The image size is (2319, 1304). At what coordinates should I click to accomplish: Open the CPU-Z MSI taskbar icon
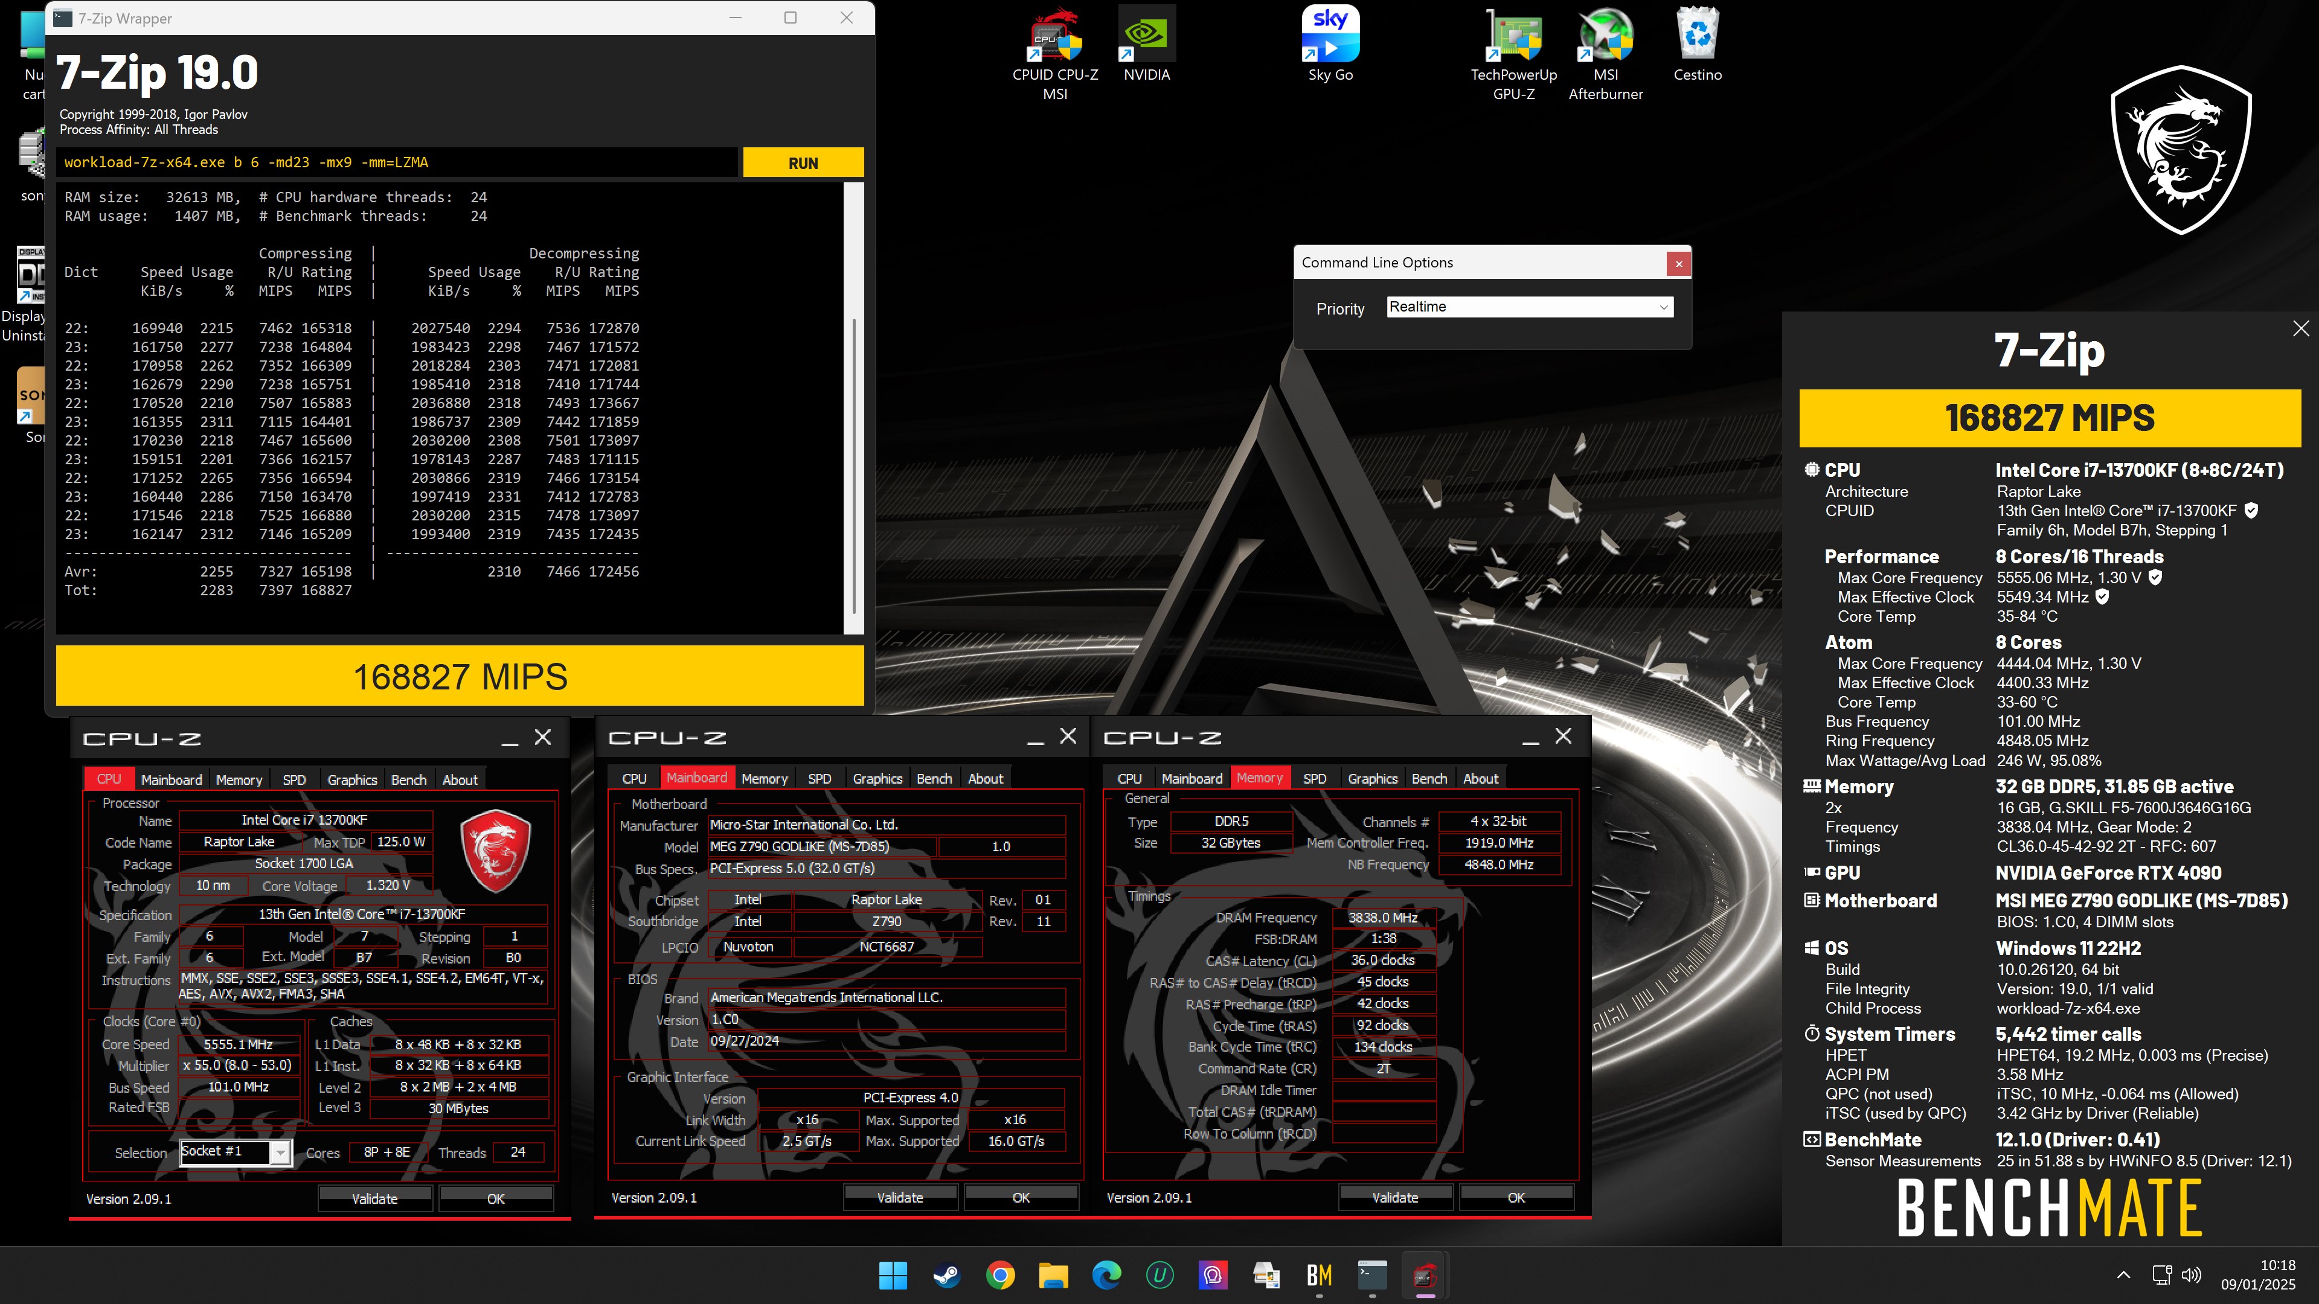(1425, 1275)
